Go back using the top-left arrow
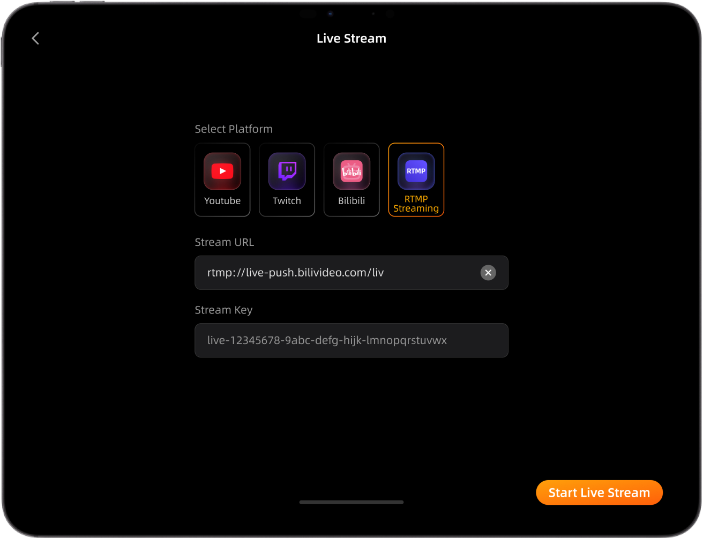This screenshot has width=703, height=538. (x=35, y=39)
